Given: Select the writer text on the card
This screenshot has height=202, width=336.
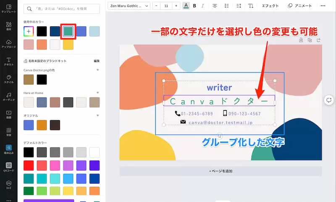Looking at the screenshot, I should [x=219, y=88].
